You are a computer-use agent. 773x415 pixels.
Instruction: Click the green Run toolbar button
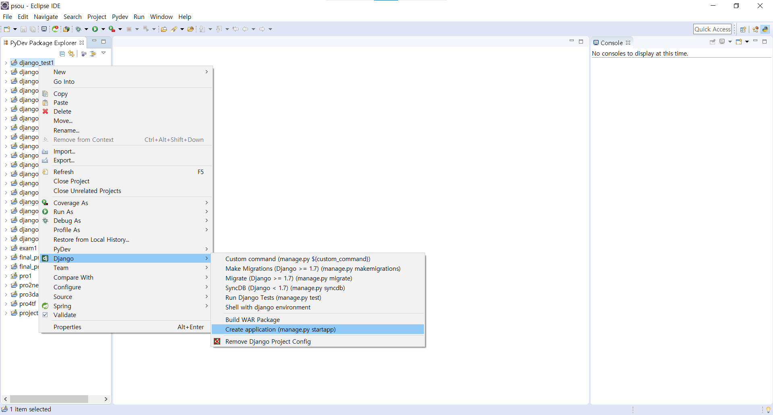pos(95,29)
